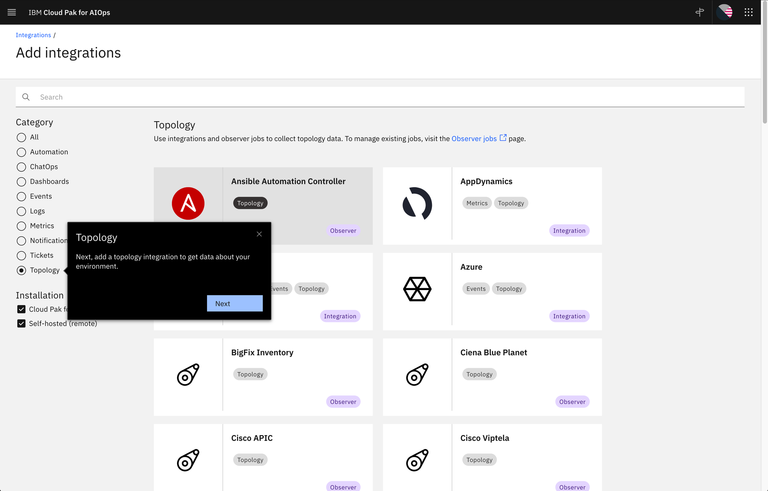Click the Topology tag on Cisco APIC card
The width and height of the screenshot is (768, 491).
pyautogui.click(x=250, y=460)
